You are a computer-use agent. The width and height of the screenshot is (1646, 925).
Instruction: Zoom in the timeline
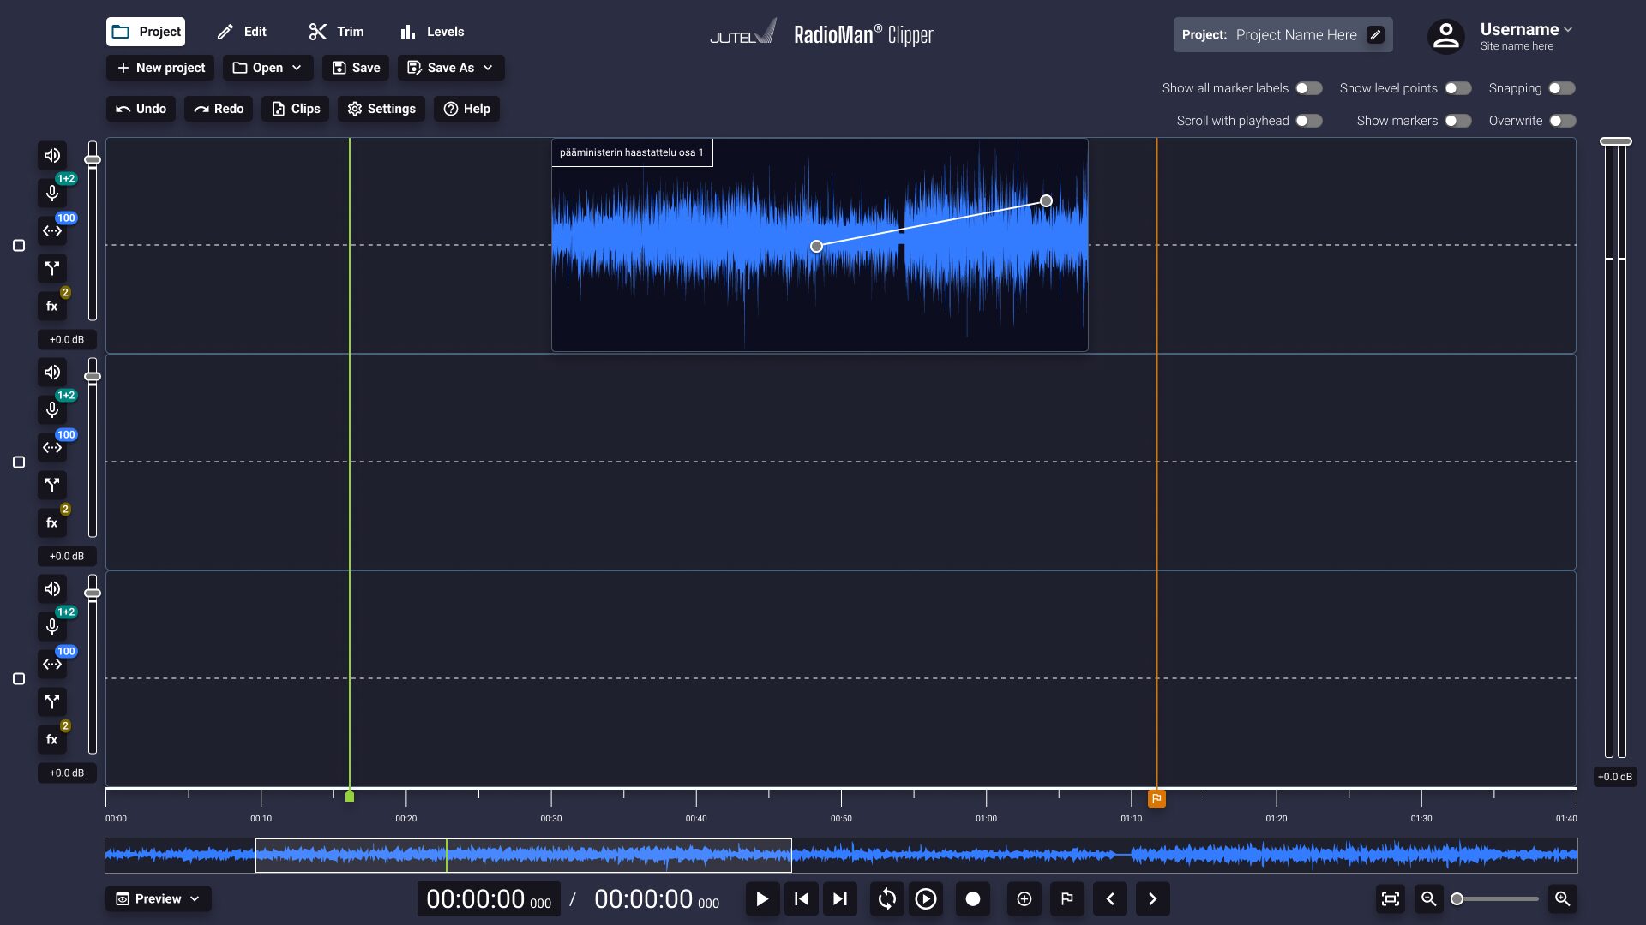1563,898
